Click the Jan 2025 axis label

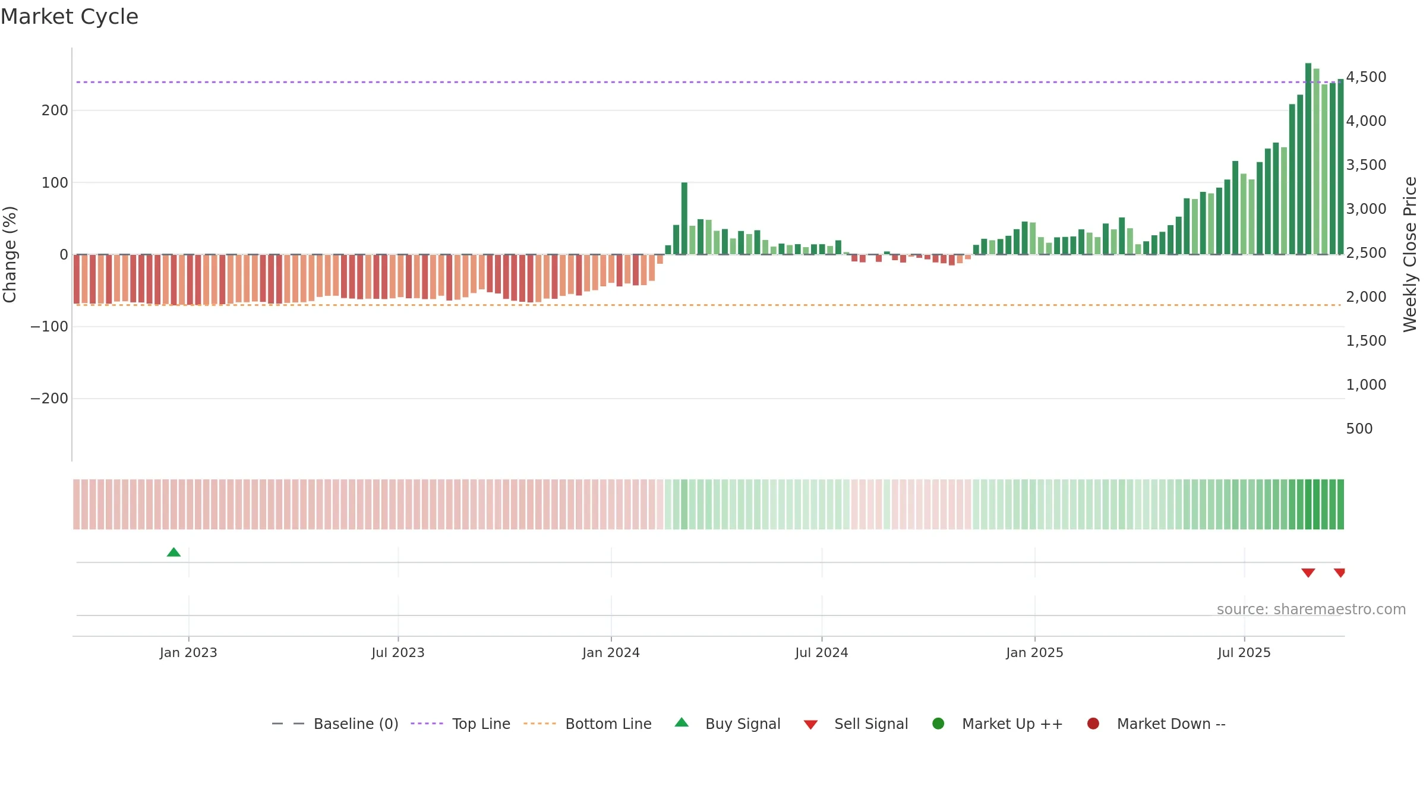(1034, 653)
